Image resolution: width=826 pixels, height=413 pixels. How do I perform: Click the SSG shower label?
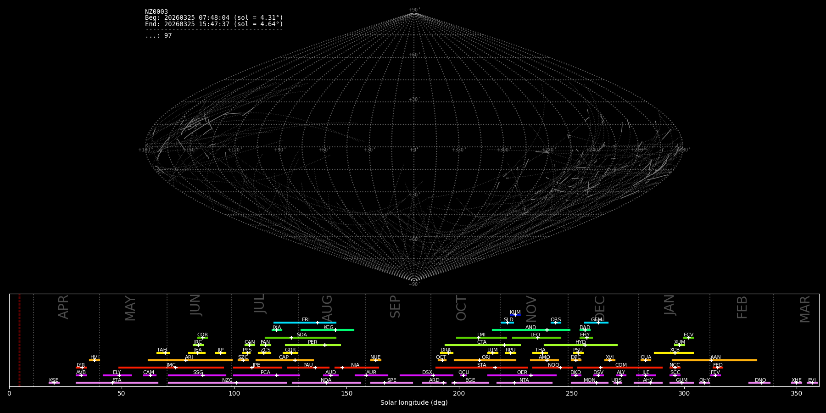(198, 373)
